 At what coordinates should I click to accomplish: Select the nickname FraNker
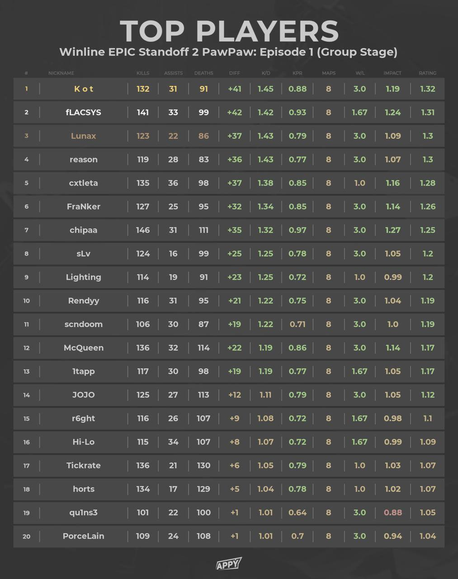tap(84, 206)
